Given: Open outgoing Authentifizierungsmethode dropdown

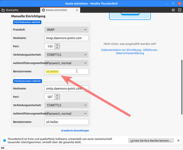Looking at the screenshot, I should click(66, 113).
